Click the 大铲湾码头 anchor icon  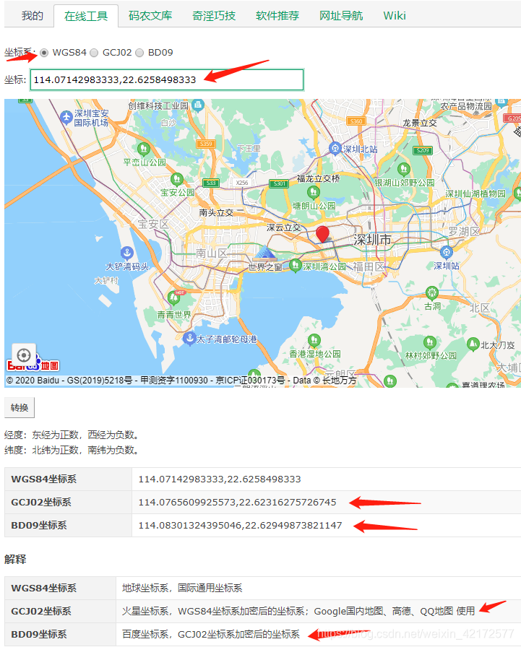[x=126, y=252]
